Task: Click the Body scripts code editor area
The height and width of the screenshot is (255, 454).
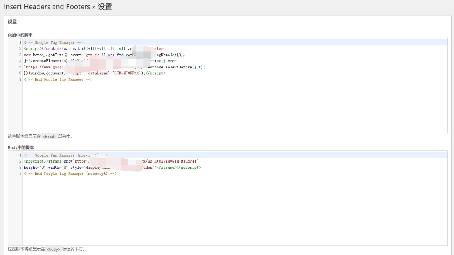Action: 227,198
